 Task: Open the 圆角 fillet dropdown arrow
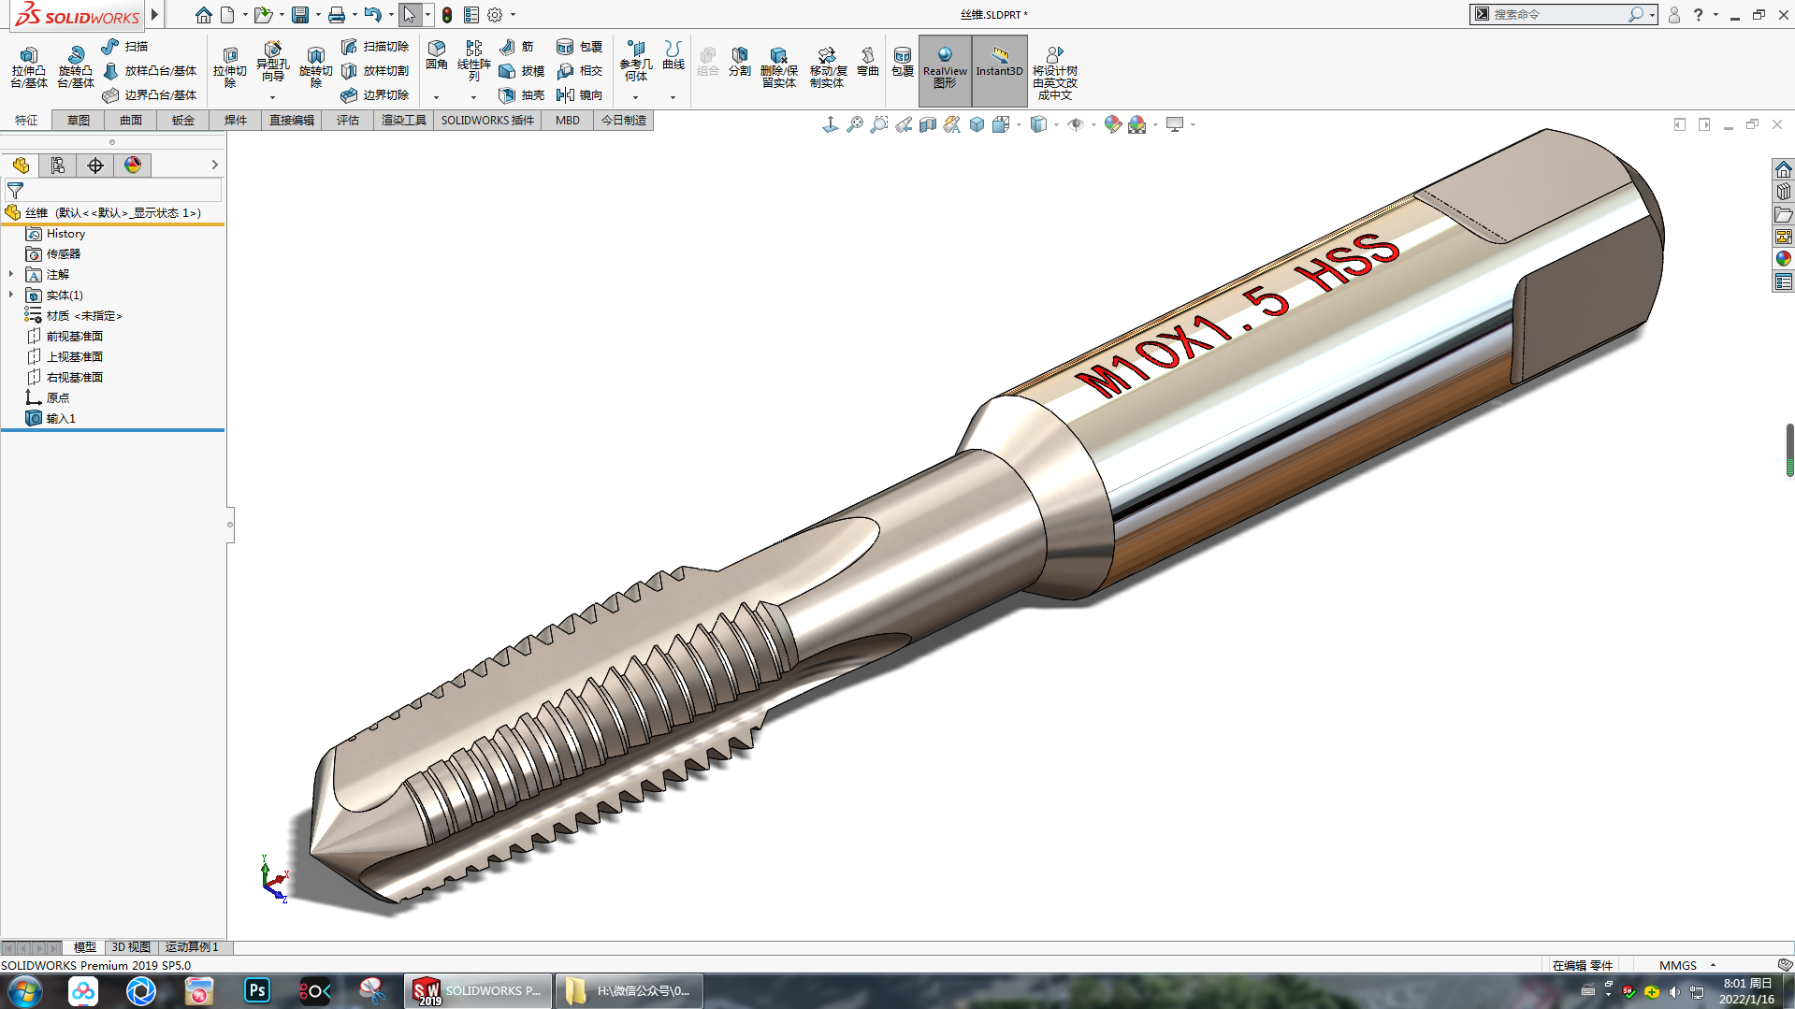coord(436,97)
